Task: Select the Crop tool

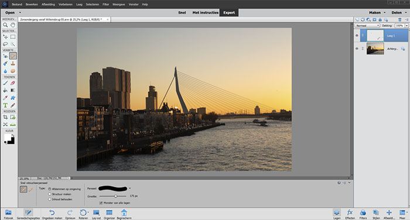Action: point(5,118)
